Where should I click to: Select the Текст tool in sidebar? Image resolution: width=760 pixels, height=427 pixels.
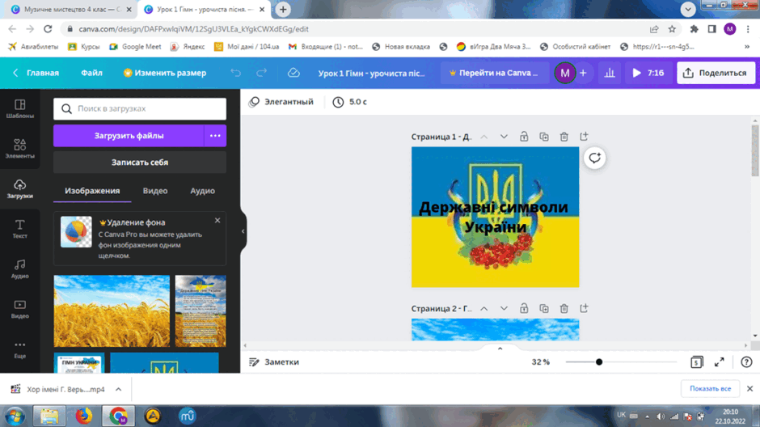tap(20, 228)
